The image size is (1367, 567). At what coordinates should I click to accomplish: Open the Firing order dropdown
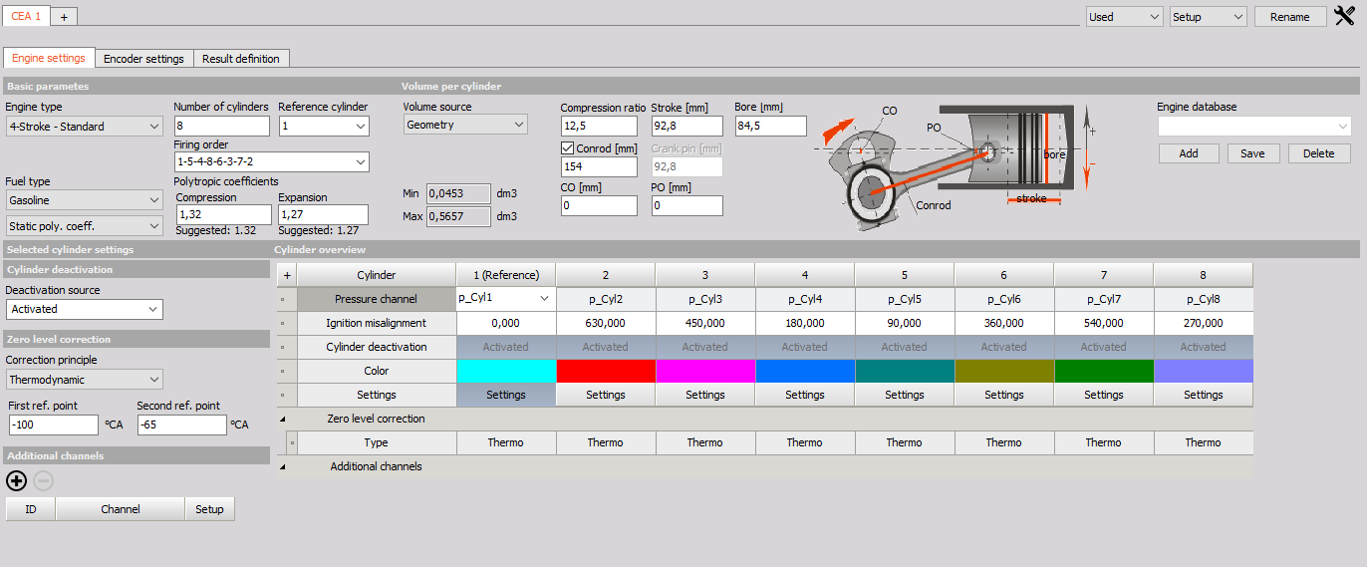pos(271,161)
